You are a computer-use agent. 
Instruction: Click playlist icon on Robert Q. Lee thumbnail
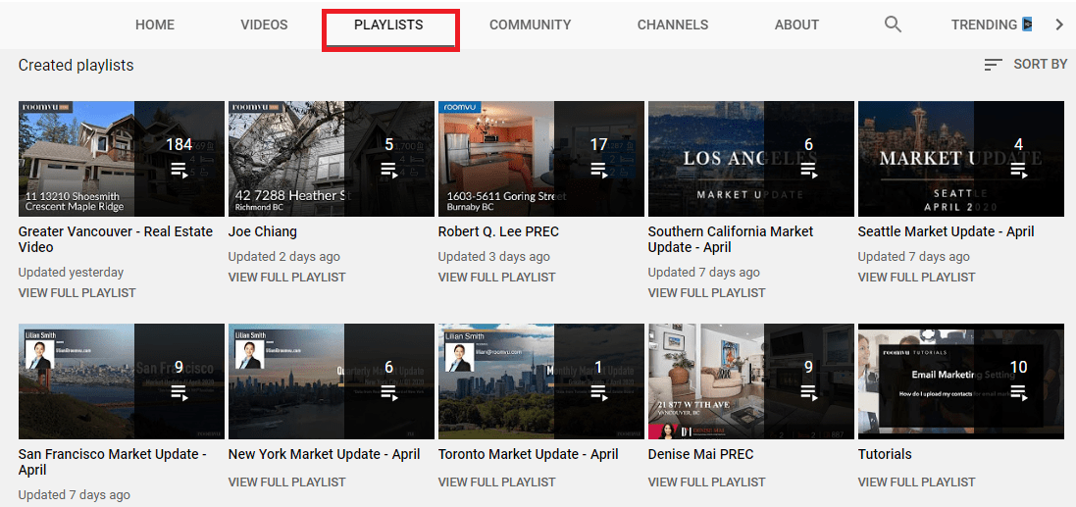pyautogui.click(x=599, y=171)
